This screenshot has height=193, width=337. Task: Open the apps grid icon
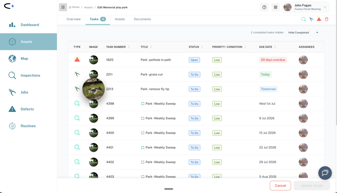(275, 7)
